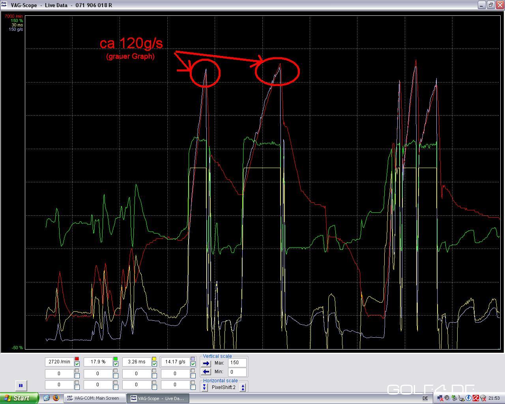Click the left arrow in Vertical scale
Screen dimensions: 505x404
[206, 372]
